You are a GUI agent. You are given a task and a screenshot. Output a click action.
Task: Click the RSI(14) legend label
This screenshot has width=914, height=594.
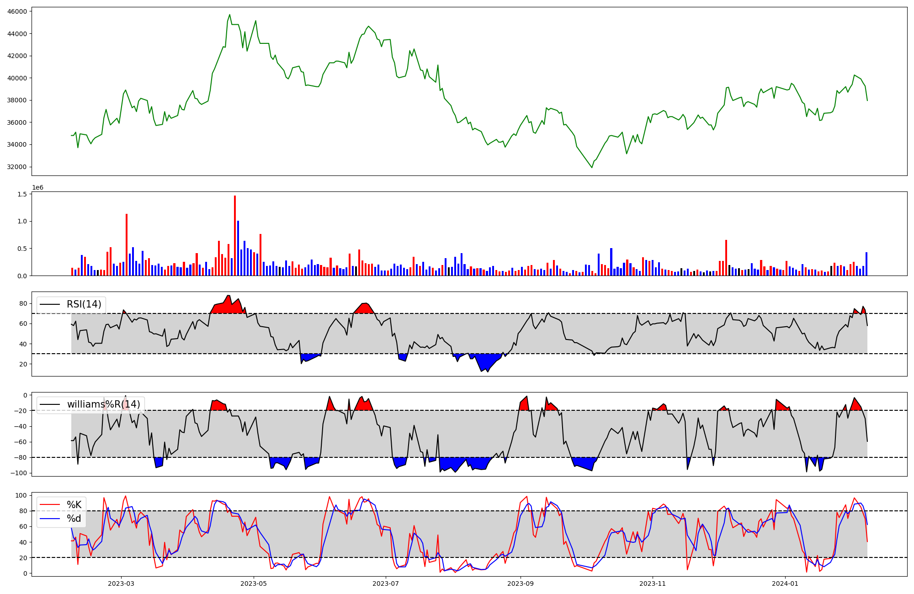click(84, 304)
